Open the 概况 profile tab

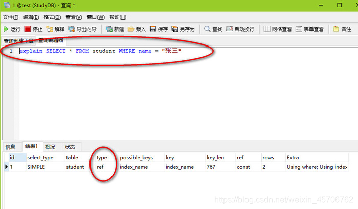pos(50,147)
